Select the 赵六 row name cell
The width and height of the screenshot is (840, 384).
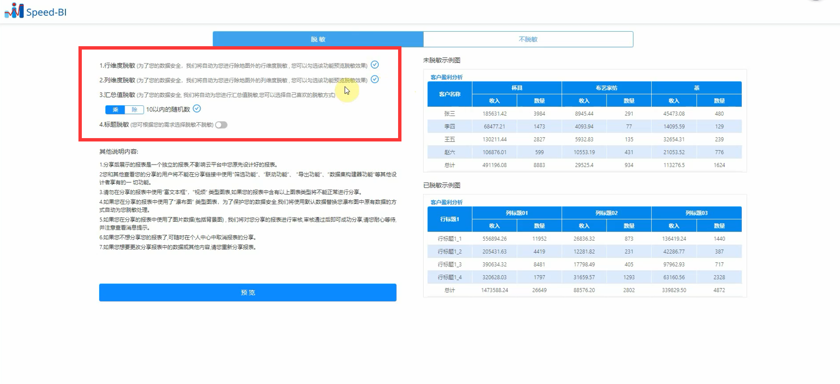point(450,152)
